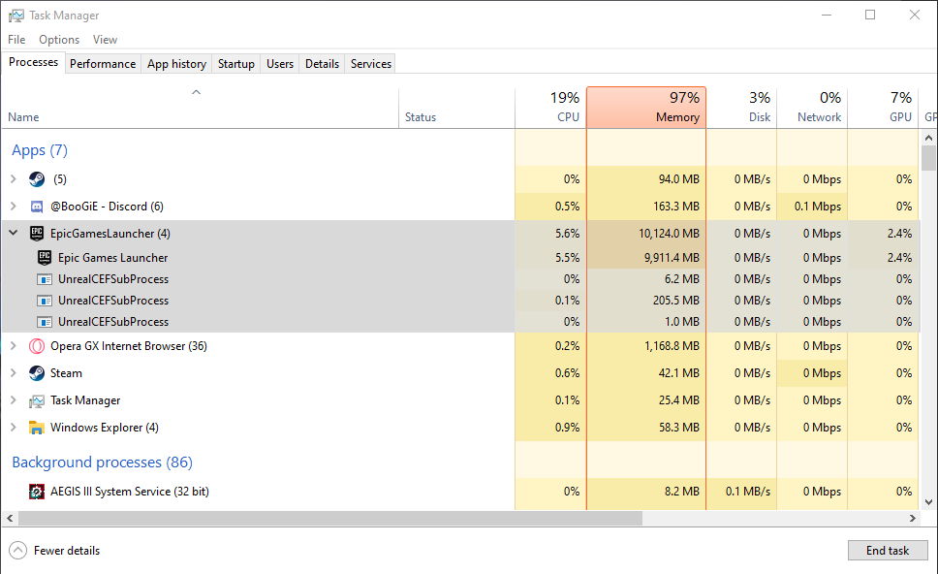The width and height of the screenshot is (938, 574).
Task: Click the Discord app icon in process list
Action: [37, 207]
